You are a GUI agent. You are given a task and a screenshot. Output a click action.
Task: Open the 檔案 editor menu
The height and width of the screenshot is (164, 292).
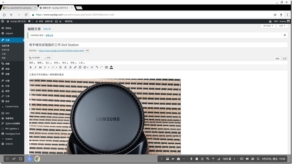pyautogui.click(x=32, y=63)
